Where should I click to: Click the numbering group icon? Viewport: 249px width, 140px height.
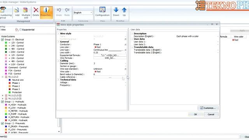coord(3,10)
